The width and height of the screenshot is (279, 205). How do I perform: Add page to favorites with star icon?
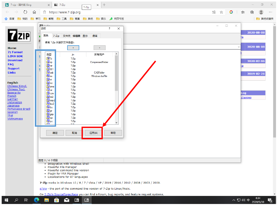(x=221, y=12)
